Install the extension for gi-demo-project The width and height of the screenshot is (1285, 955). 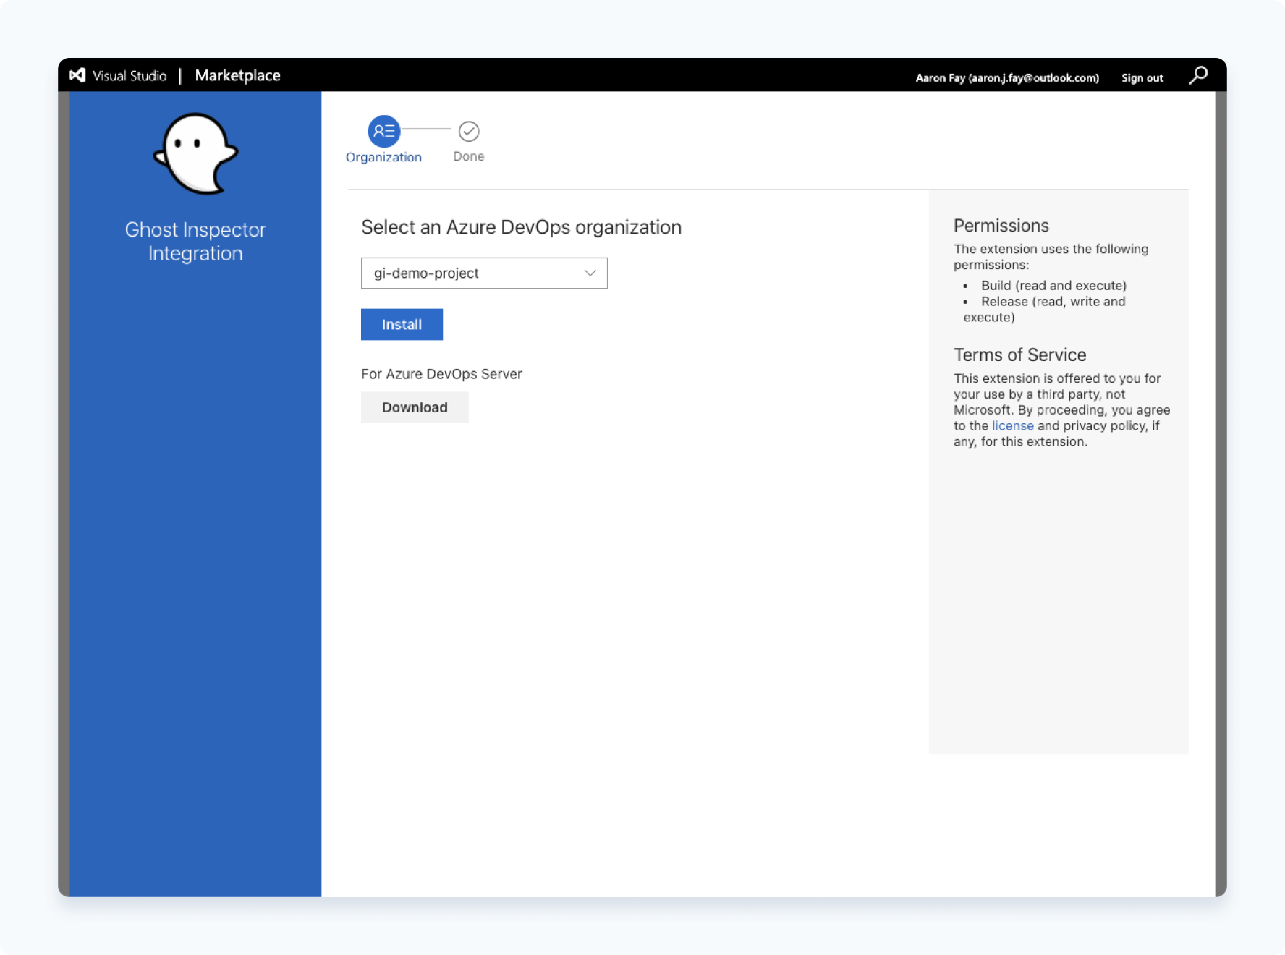click(402, 324)
